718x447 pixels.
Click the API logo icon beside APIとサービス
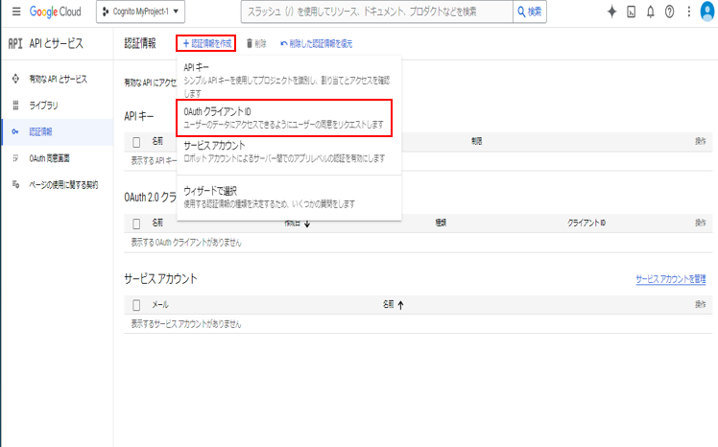15,43
